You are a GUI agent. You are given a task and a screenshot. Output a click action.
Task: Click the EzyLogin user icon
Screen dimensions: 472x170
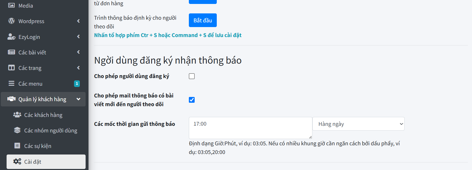click(x=11, y=37)
